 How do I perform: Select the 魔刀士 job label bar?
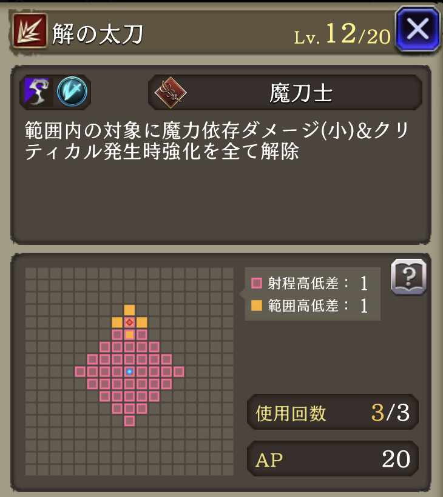coord(285,93)
